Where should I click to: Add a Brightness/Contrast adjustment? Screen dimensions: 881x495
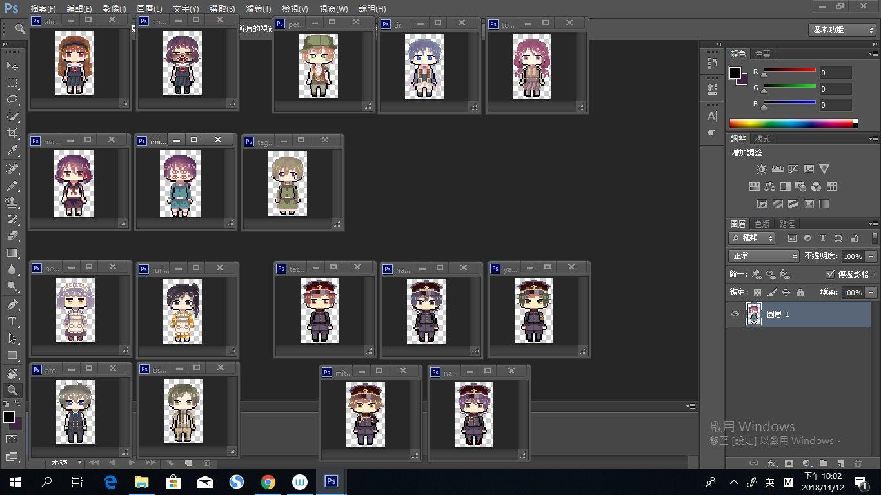click(x=762, y=170)
